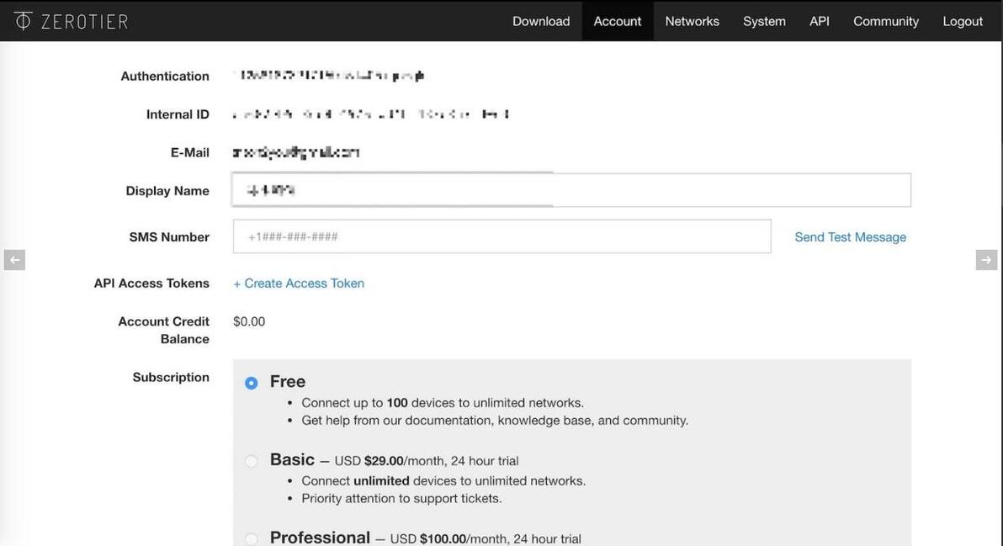Image resolution: width=1003 pixels, height=546 pixels.
Task: Open the API menu item
Action: point(820,21)
